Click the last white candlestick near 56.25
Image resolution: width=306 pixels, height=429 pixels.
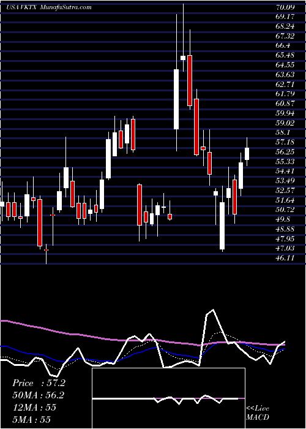tap(247, 154)
